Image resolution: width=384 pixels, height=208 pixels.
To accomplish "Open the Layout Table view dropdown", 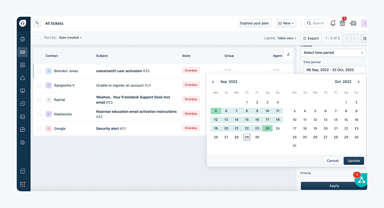I will (287, 38).
